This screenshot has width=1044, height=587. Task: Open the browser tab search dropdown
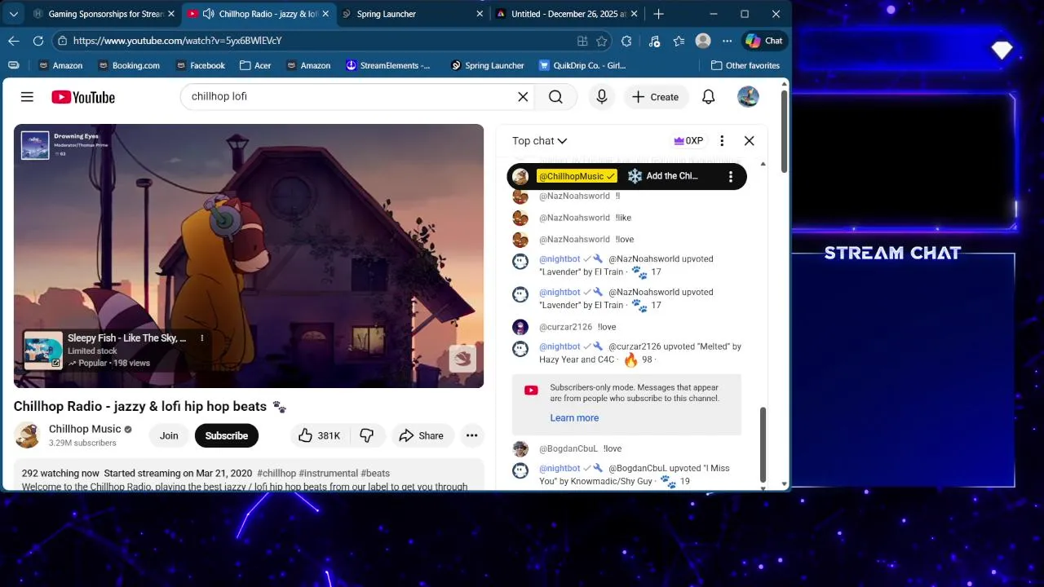coord(13,14)
